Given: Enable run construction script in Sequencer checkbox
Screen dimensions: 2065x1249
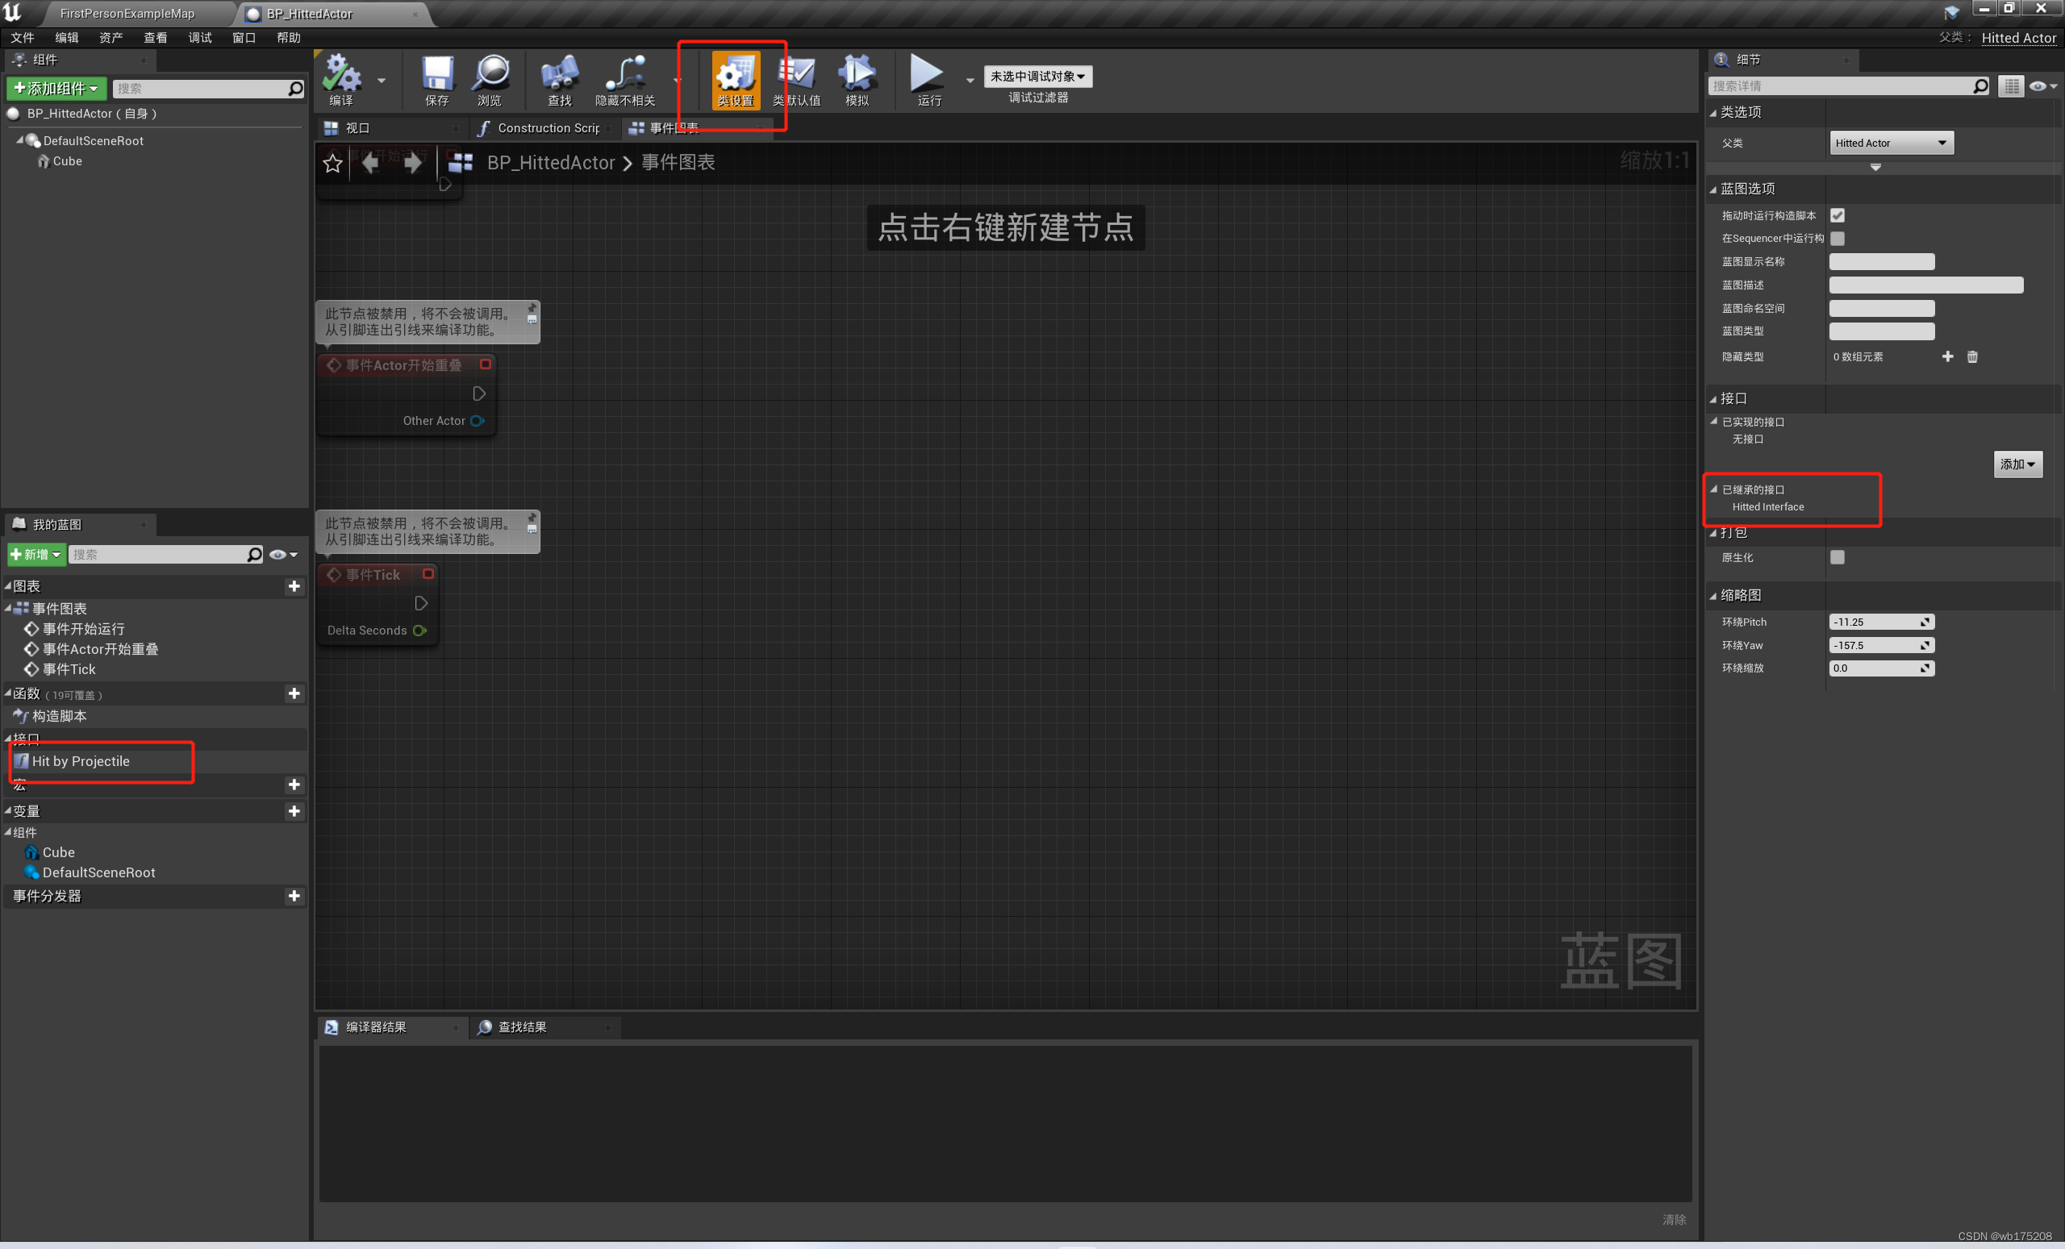Looking at the screenshot, I should [x=1837, y=239].
